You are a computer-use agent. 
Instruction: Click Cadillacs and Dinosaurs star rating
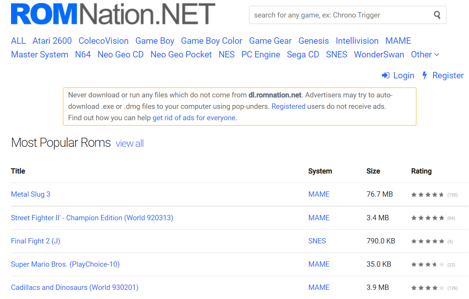pyautogui.click(x=427, y=288)
